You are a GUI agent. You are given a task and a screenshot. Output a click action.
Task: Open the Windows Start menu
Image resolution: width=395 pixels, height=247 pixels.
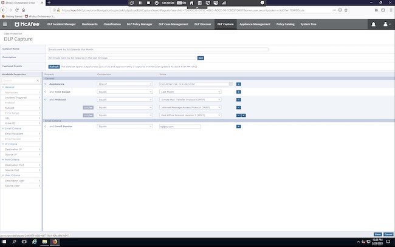click(x=4, y=242)
